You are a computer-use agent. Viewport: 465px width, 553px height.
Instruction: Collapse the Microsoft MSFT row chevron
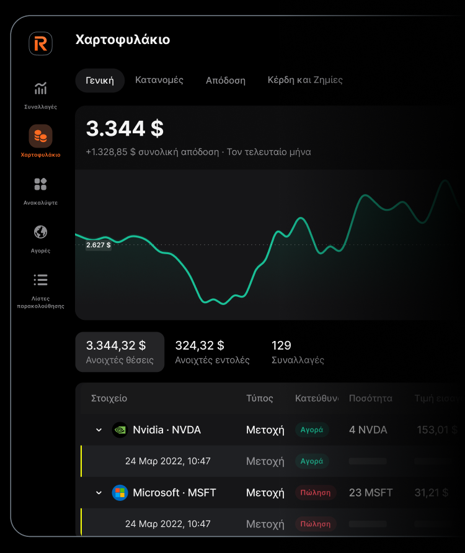99,493
